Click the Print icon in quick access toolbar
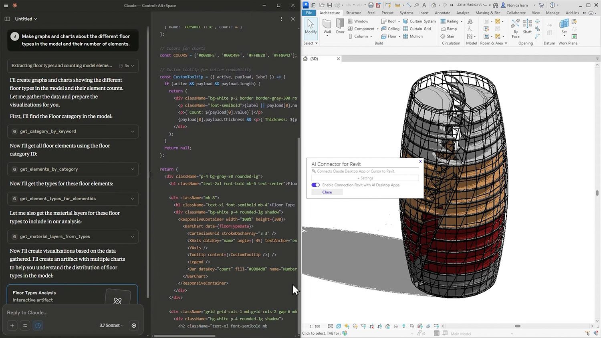Viewport: 601px width, 338px height. click(371, 5)
